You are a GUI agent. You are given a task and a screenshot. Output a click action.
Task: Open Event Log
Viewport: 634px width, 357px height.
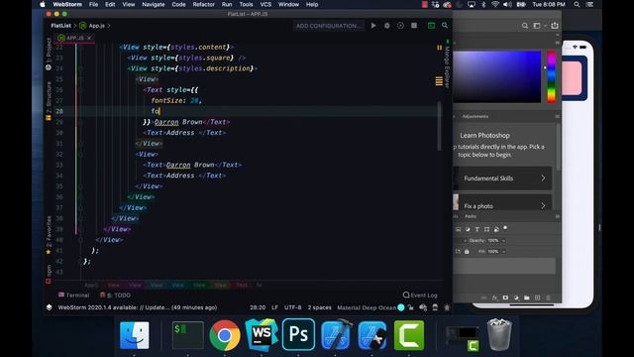(420, 296)
